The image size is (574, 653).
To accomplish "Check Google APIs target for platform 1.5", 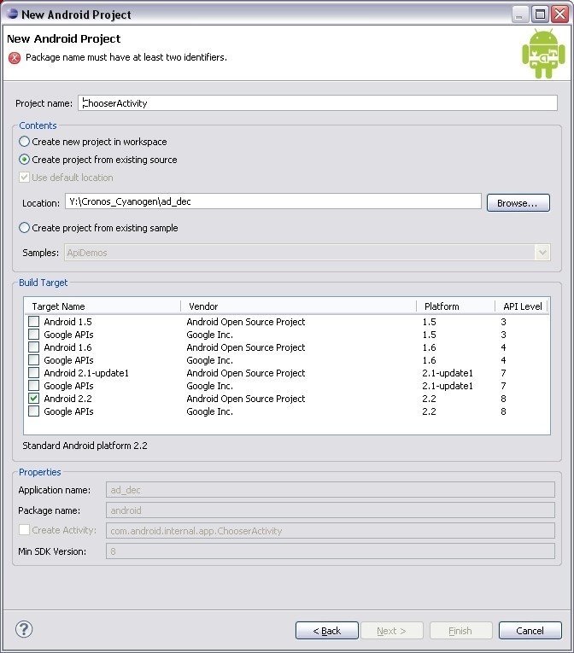I will pos(34,335).
